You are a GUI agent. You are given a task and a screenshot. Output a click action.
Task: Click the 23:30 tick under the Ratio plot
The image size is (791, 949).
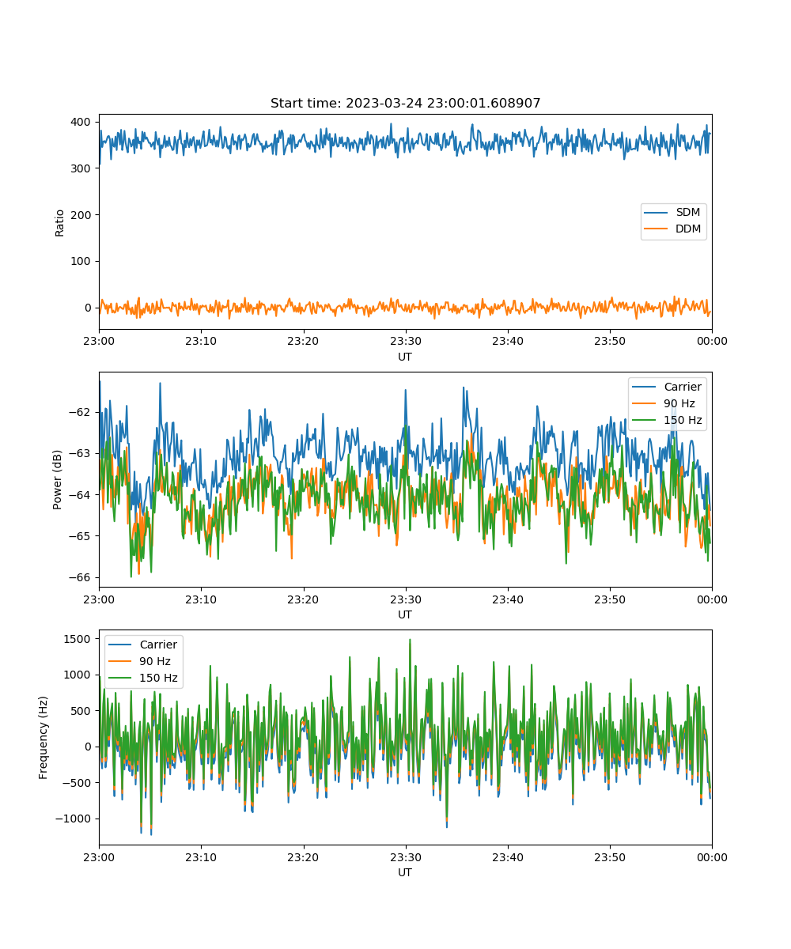click(405, 341)
